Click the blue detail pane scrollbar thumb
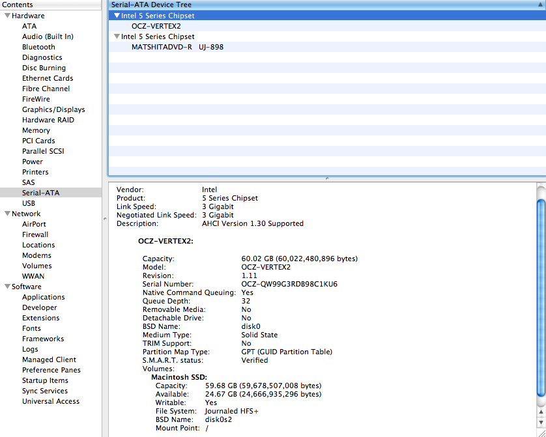Image resolution: width=546 pixels, height=437 pixels. 541,298
